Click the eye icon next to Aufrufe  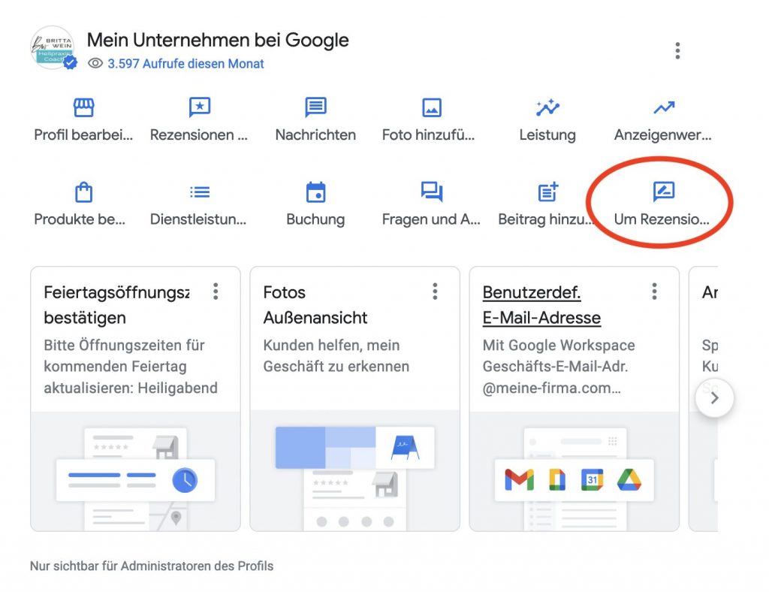95,63
